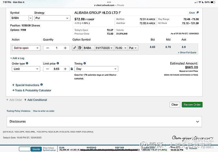Increase Quantity with plus button
Image resolution: width=218 pixels, height=152 pixels.
pos(65,48)
